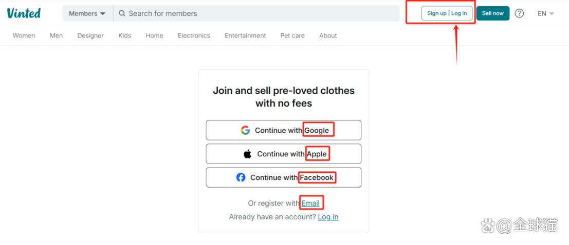The width and height of the screenshot is (569, 245).
Task: Click the Sell now button
Action: point(493,13)
